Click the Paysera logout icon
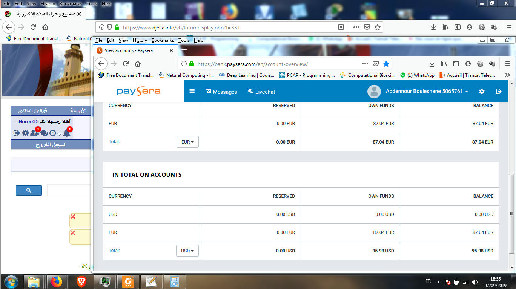The width and height of the screenshot is (516, 289). click(499, 92)
